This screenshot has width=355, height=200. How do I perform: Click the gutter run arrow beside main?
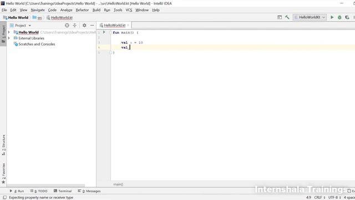[x=104, y=32]
